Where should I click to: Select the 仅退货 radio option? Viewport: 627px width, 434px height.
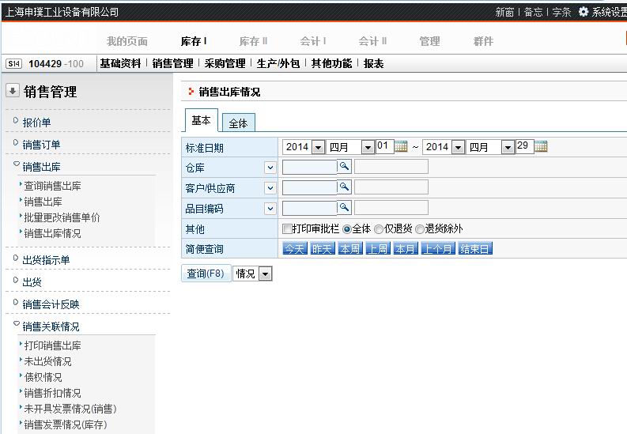point(379,229)
